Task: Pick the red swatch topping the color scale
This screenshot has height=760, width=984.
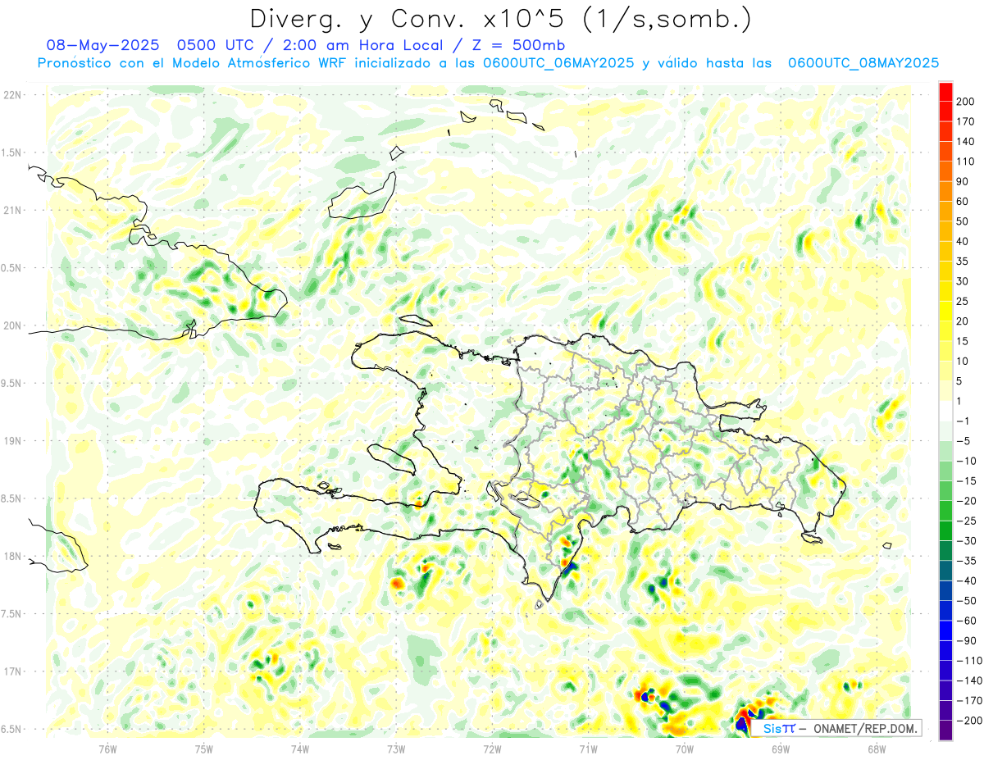Action: coord(946,92)
